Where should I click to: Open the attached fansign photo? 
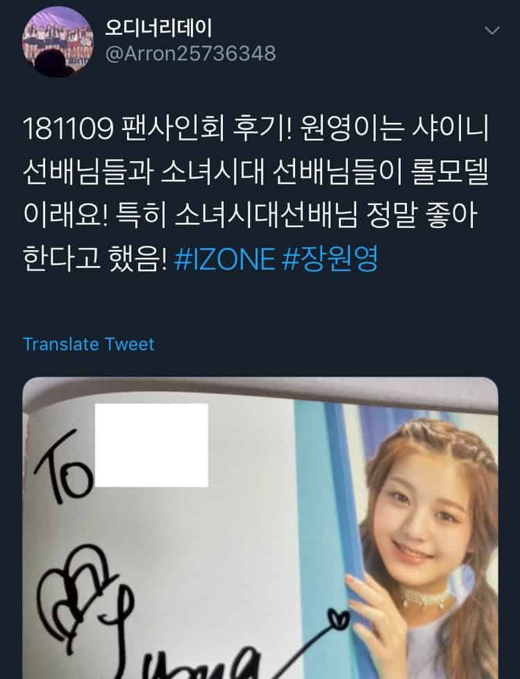(260, 528)
